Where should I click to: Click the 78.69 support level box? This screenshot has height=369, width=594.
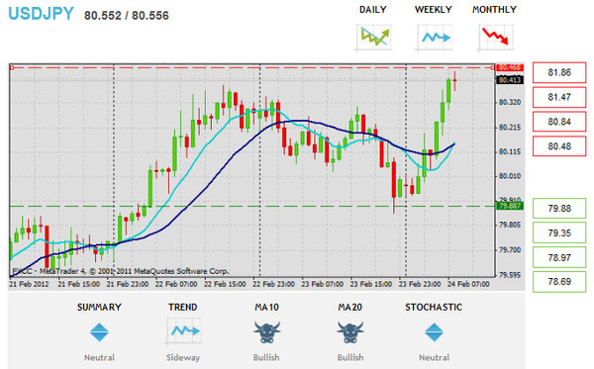click(x=559, y=282)
